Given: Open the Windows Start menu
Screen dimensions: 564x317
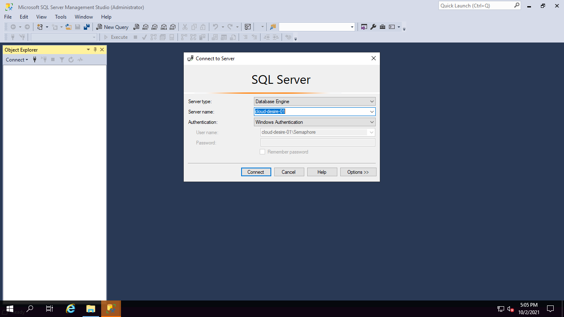Looking at the screenshot, I should [x=9, y=309].
